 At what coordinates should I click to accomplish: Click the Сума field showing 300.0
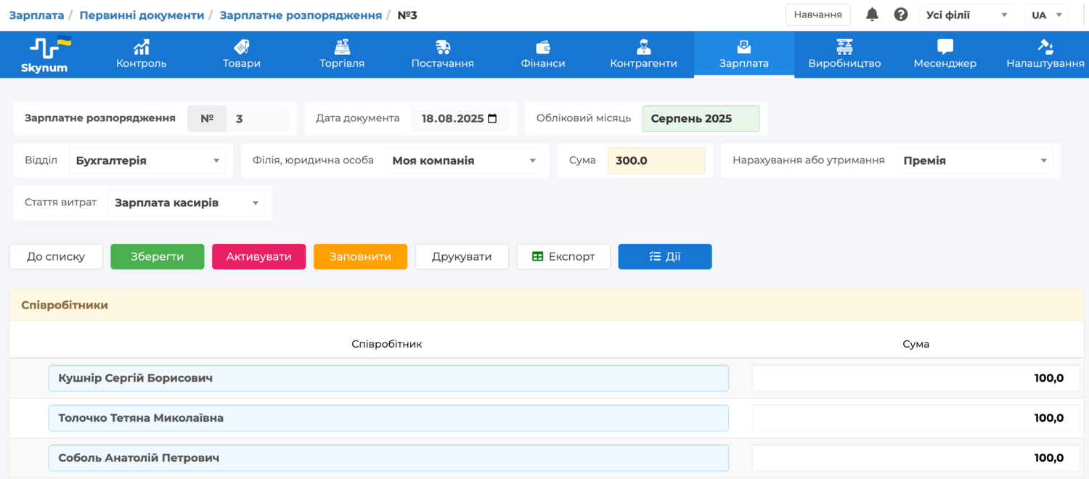coord(656,161)
